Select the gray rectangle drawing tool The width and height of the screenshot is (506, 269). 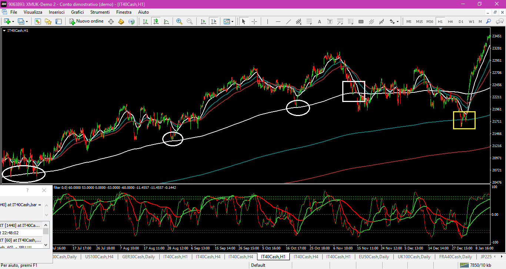point(361,21)
